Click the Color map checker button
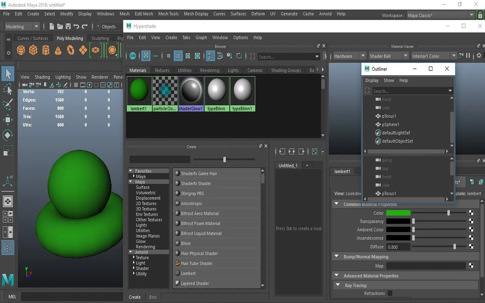485x303 pixels. pos(471,213)
